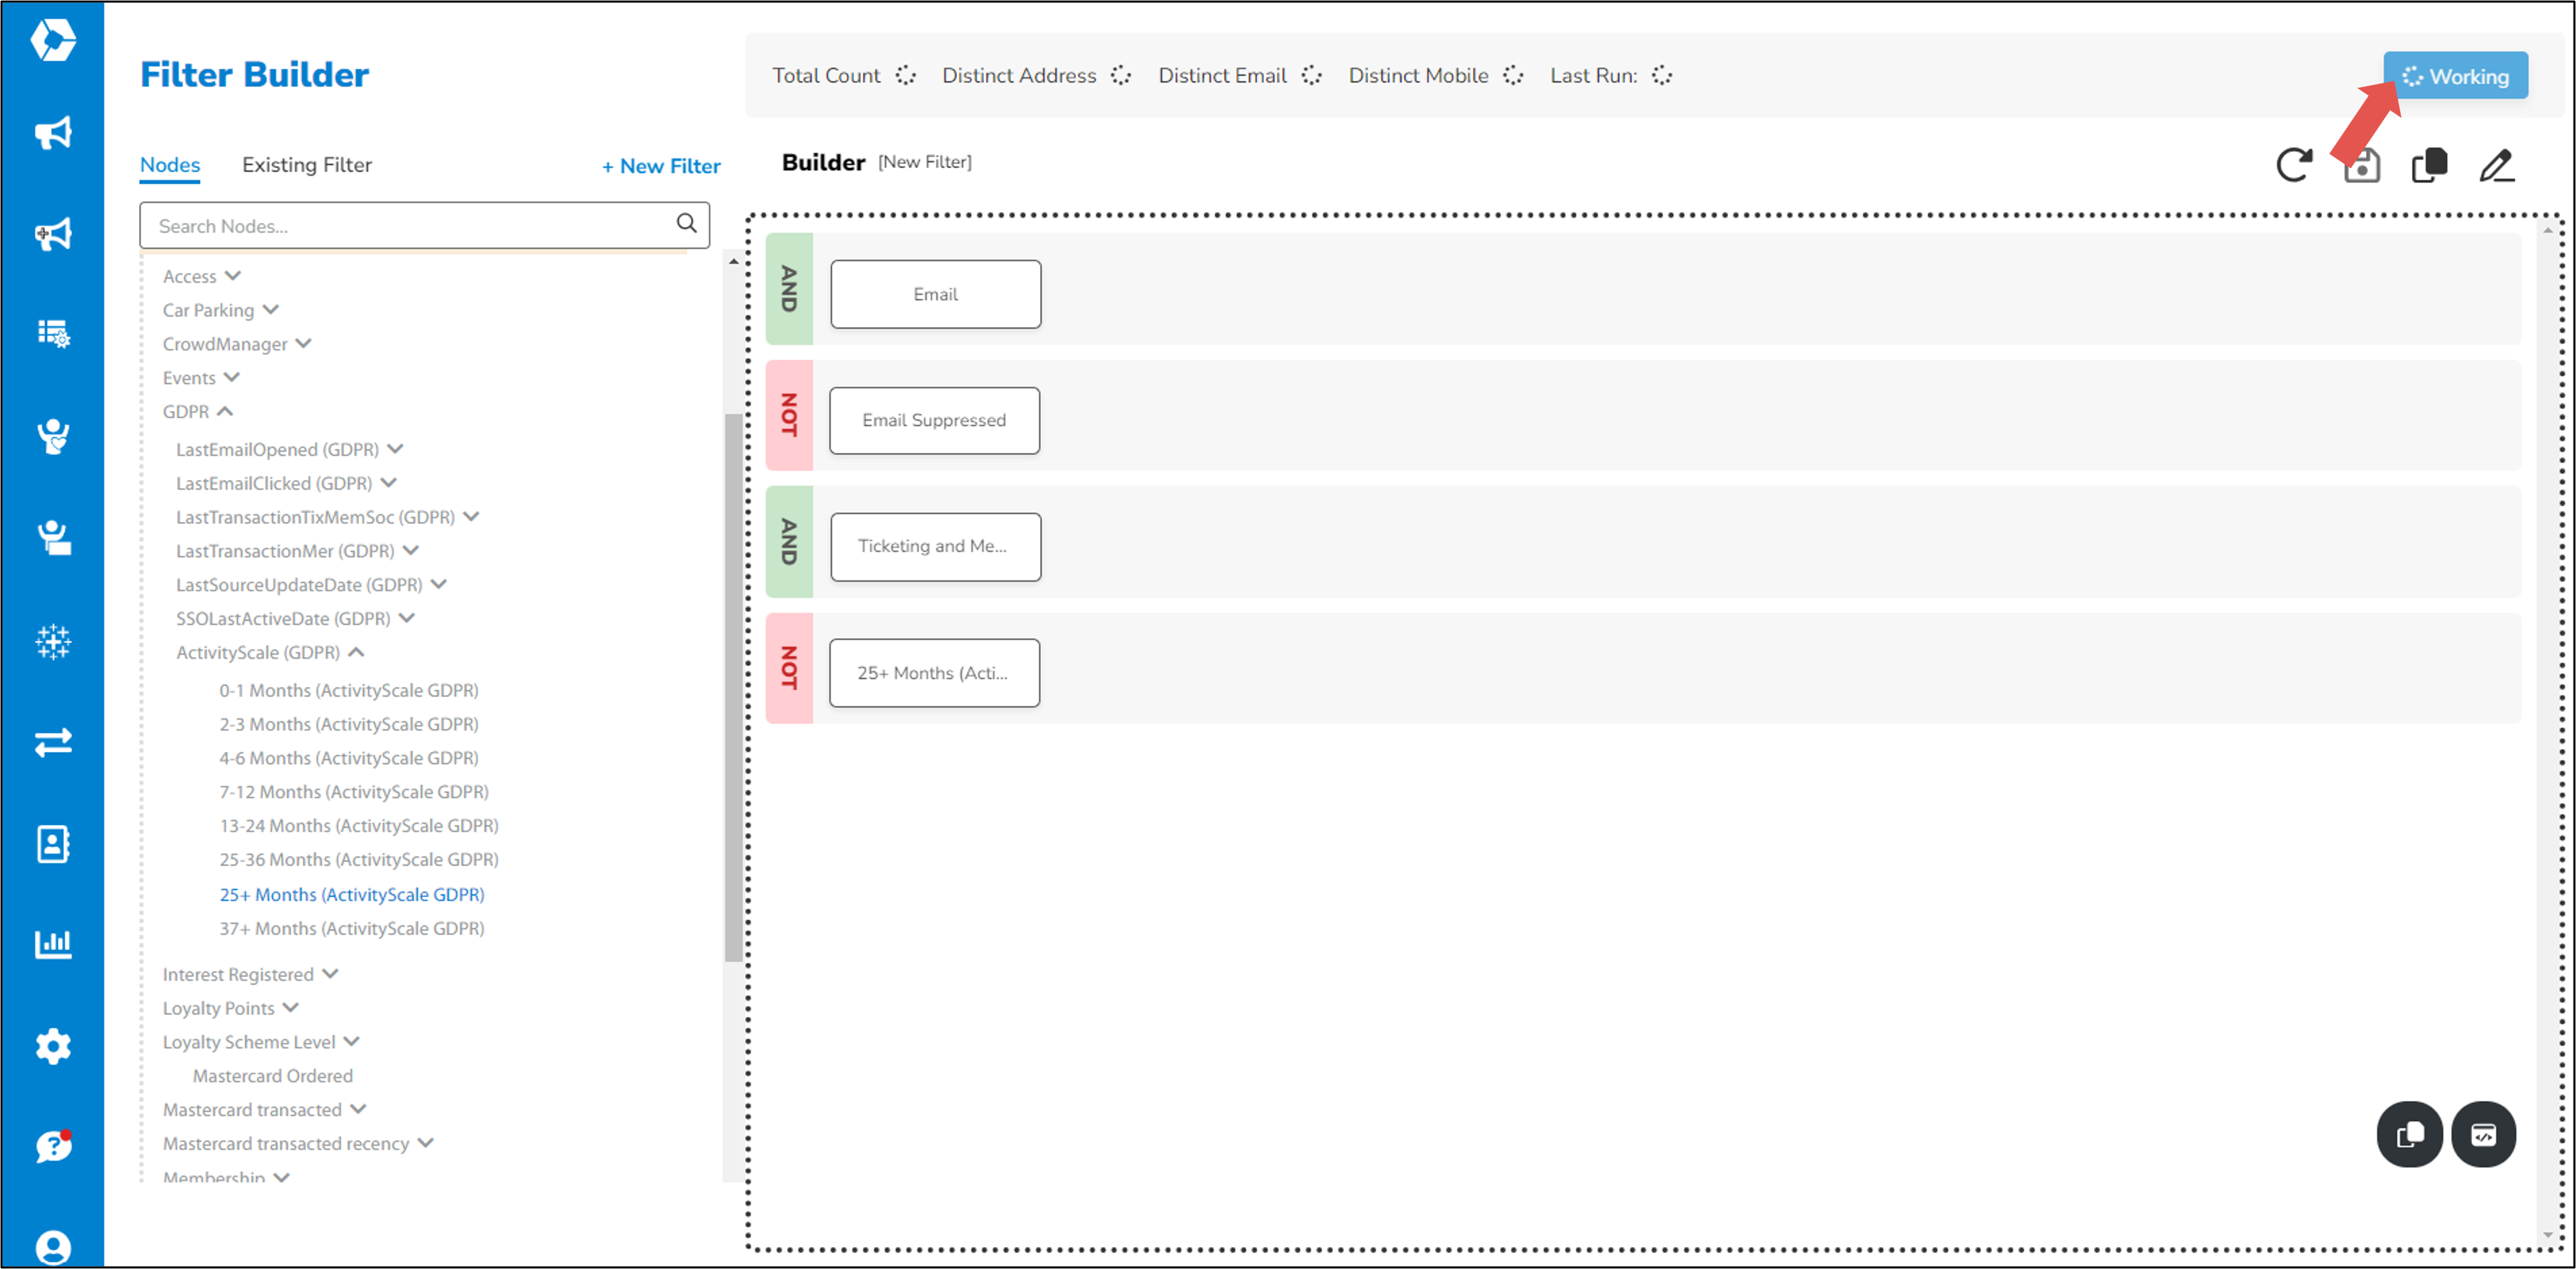Click the + New Filter link
The height and width of the screenshot is (1269, 2576).
coord(661,166)
